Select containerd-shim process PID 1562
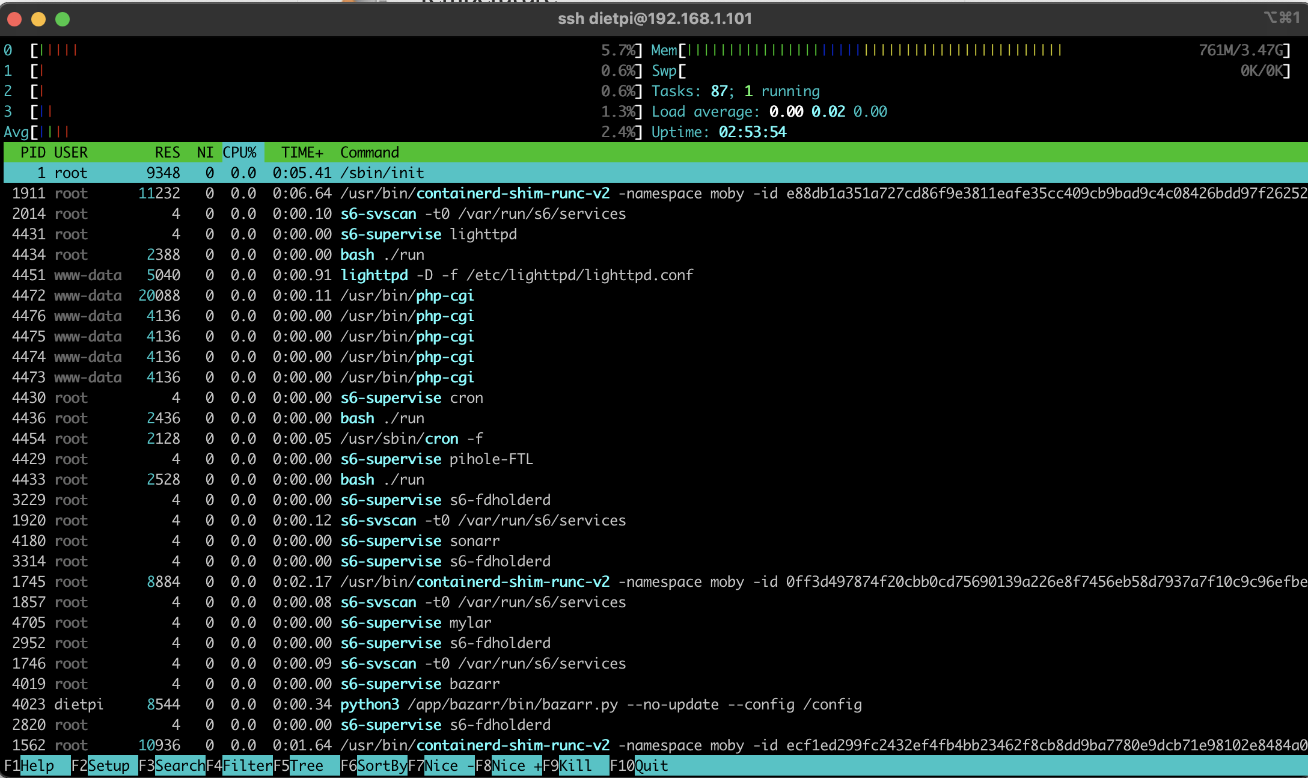The width and height of the screenshot is (1308, 778). point(655,745)
